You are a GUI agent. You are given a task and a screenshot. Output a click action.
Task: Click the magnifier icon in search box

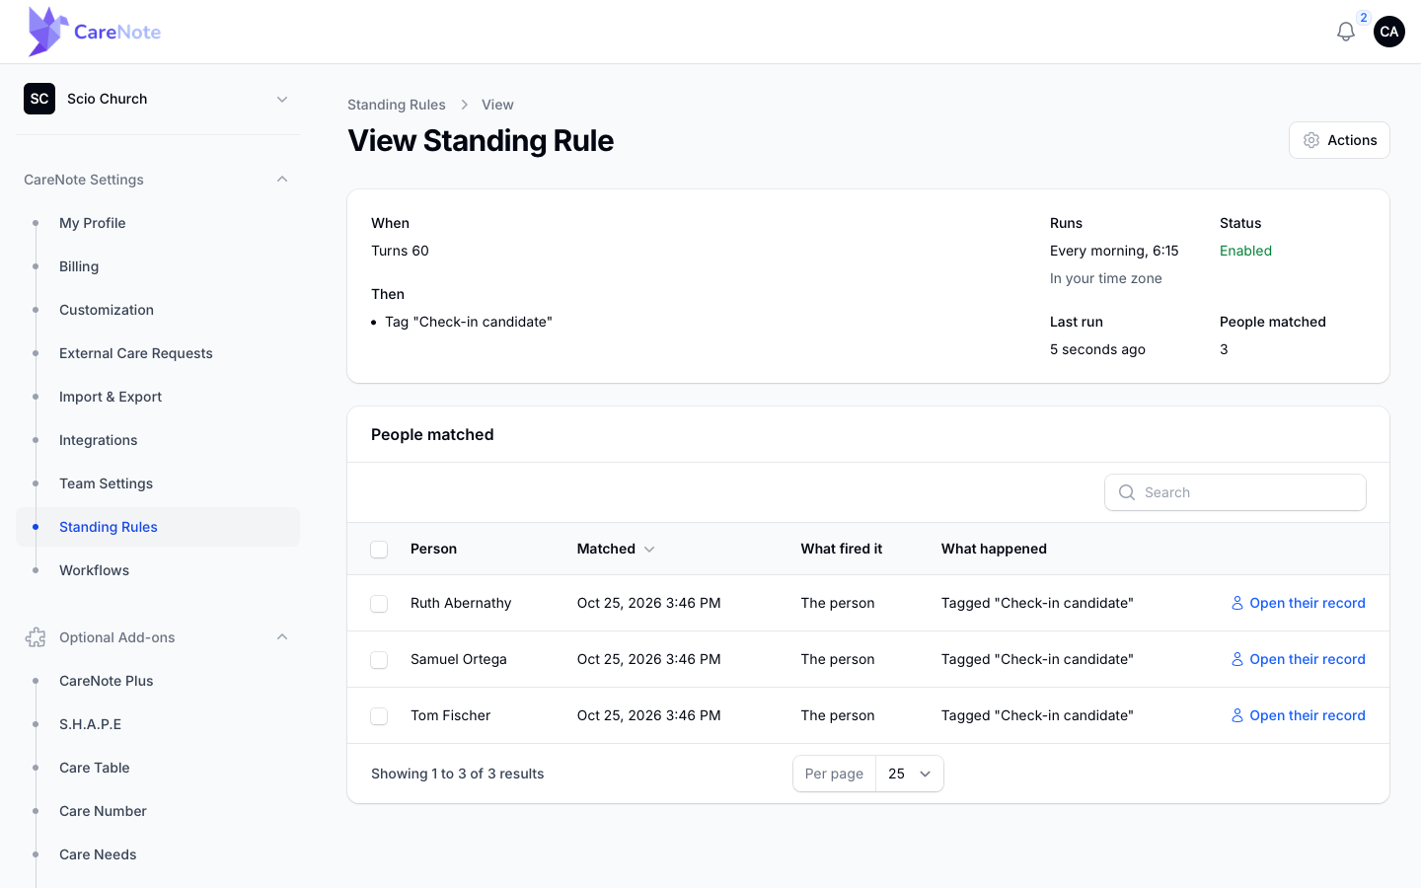(x=1127, y=492)
